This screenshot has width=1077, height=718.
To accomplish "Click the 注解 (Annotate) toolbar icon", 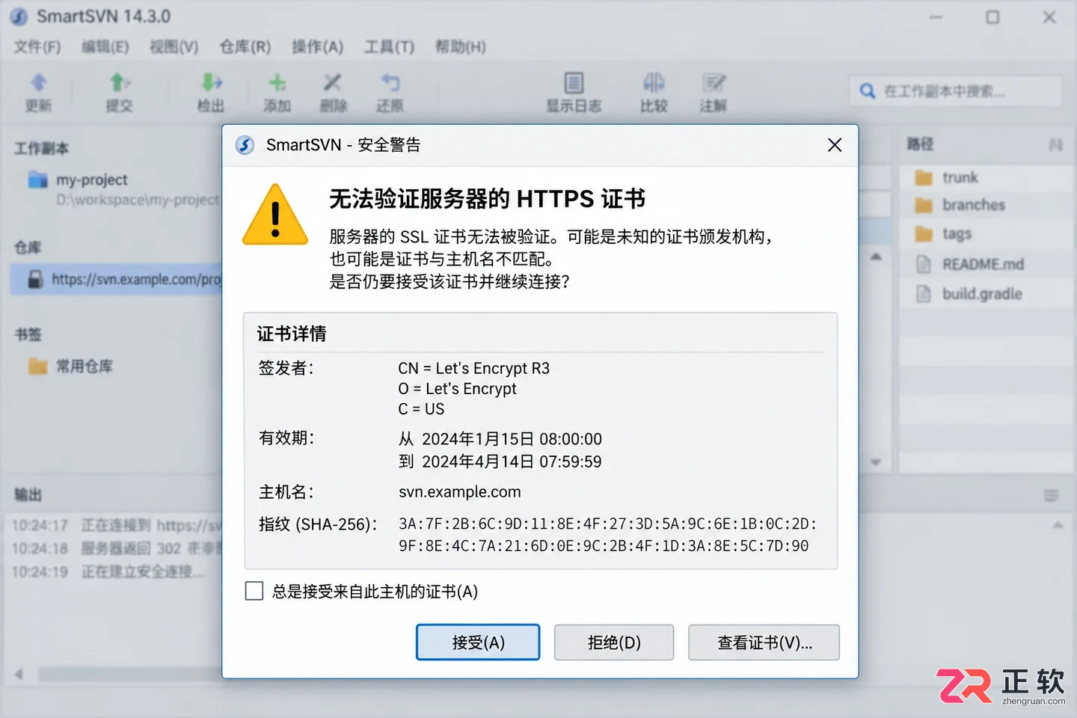I will point(714,82).
